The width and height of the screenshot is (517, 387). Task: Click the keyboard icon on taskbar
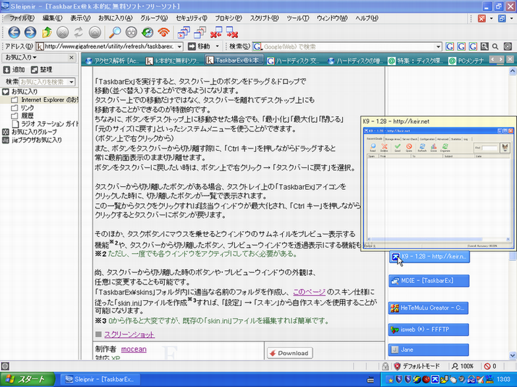tap(371, 380)
